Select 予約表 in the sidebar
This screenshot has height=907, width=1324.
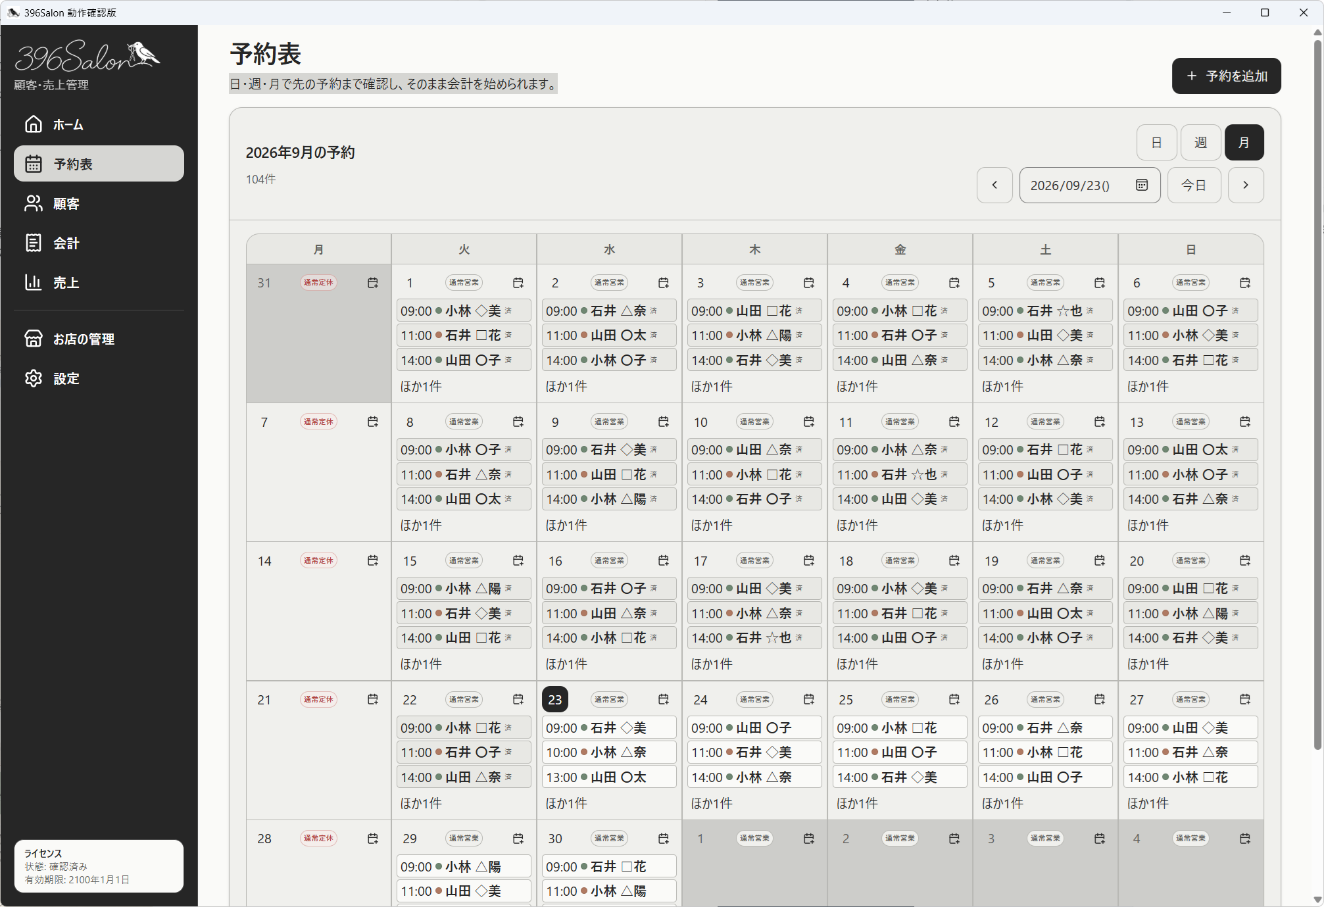99,164
